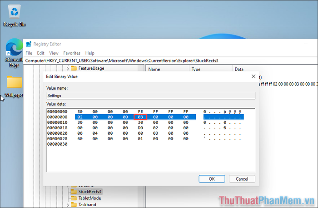This screenshot has width=318, height=208.
Task: Click the registry address path bar
Action: pos(170,61)
